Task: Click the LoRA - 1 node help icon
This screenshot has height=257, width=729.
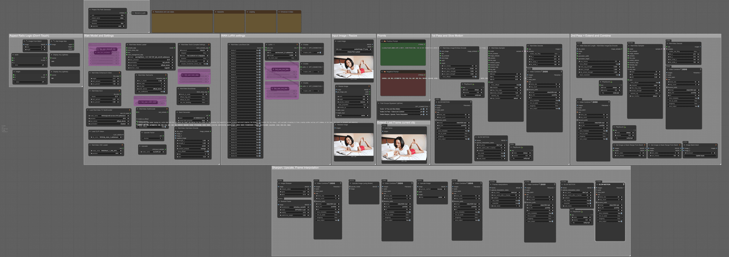Action: click(297, 45)
